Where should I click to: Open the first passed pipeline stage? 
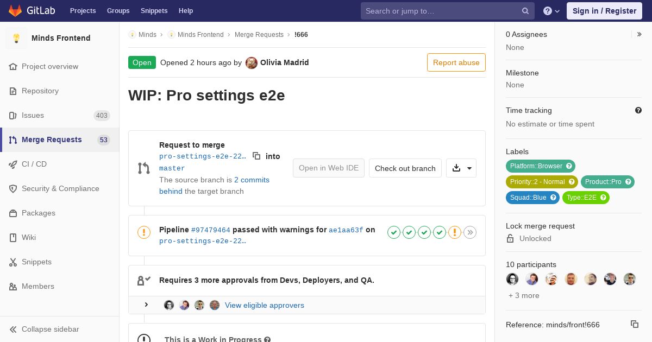point(394,232)
